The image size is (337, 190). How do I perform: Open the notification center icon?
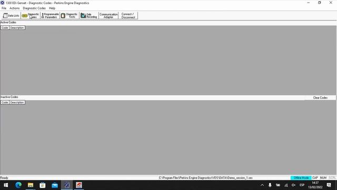(329, 185)
